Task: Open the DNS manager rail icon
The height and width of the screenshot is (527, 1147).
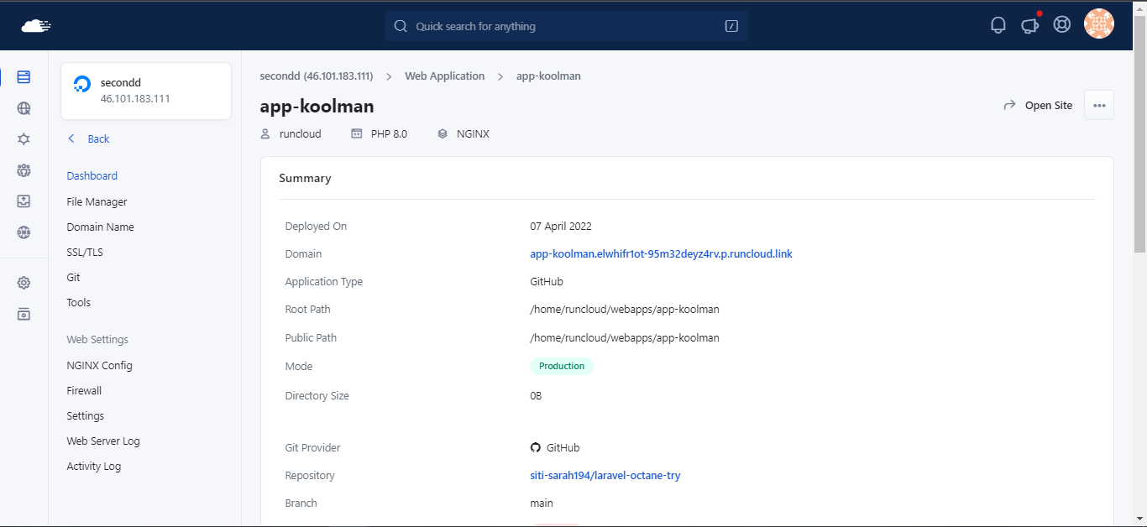Action: point(24,232)
